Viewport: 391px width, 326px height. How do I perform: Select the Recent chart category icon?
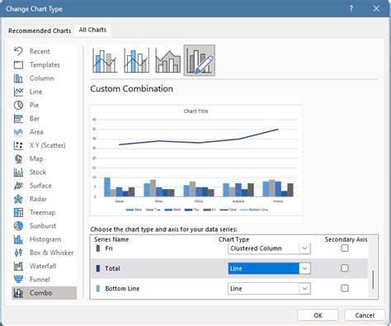click(x=18, y=51)
